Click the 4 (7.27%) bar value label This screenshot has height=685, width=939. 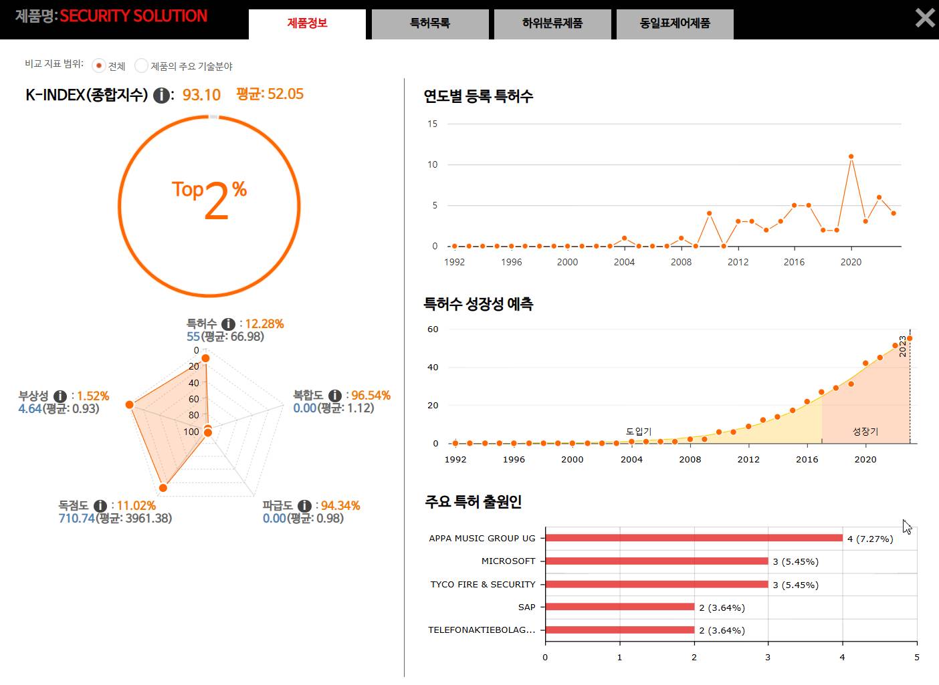870,539
